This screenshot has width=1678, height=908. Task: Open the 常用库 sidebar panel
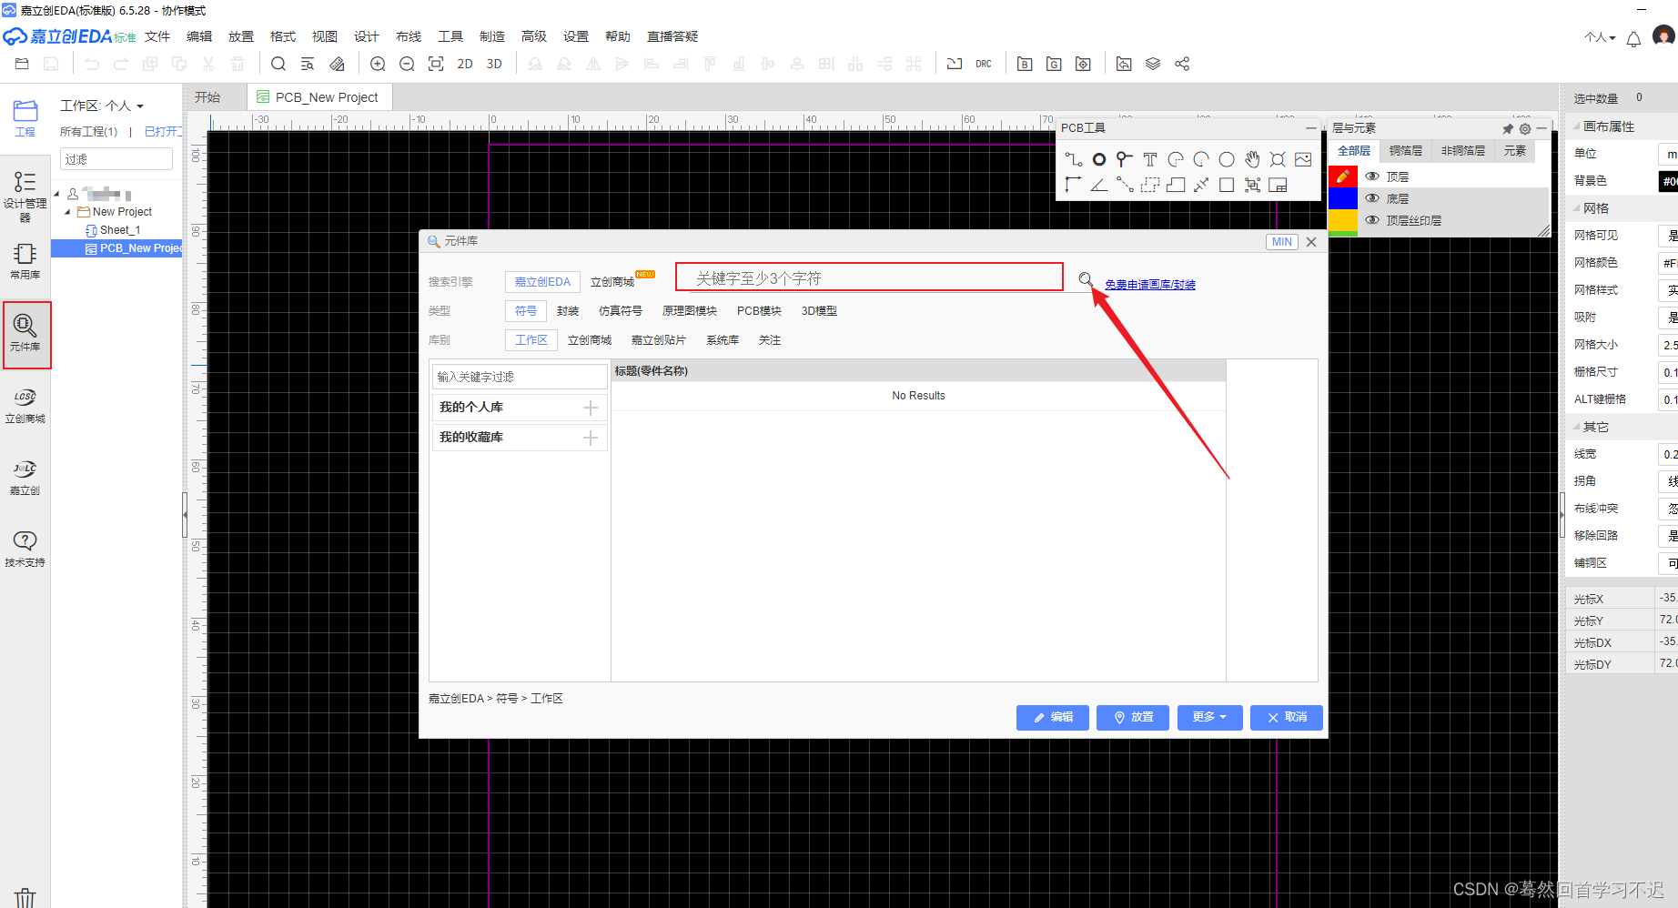point(25,261)
